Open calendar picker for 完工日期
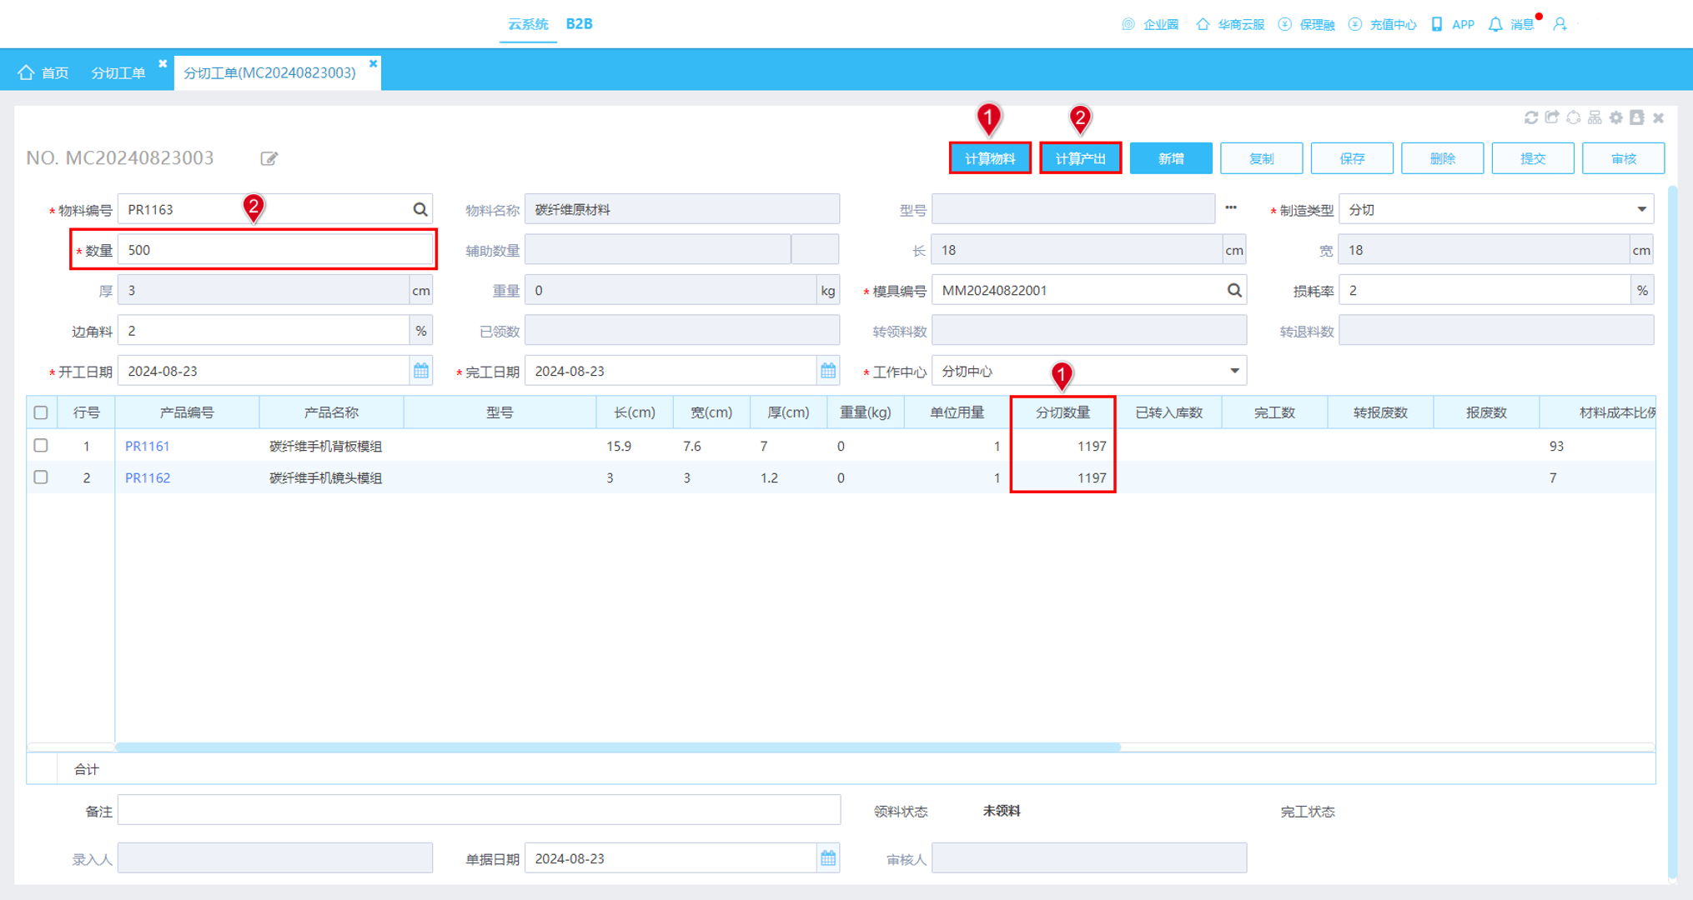This screenshot has height=900, width=1693. 828,371
